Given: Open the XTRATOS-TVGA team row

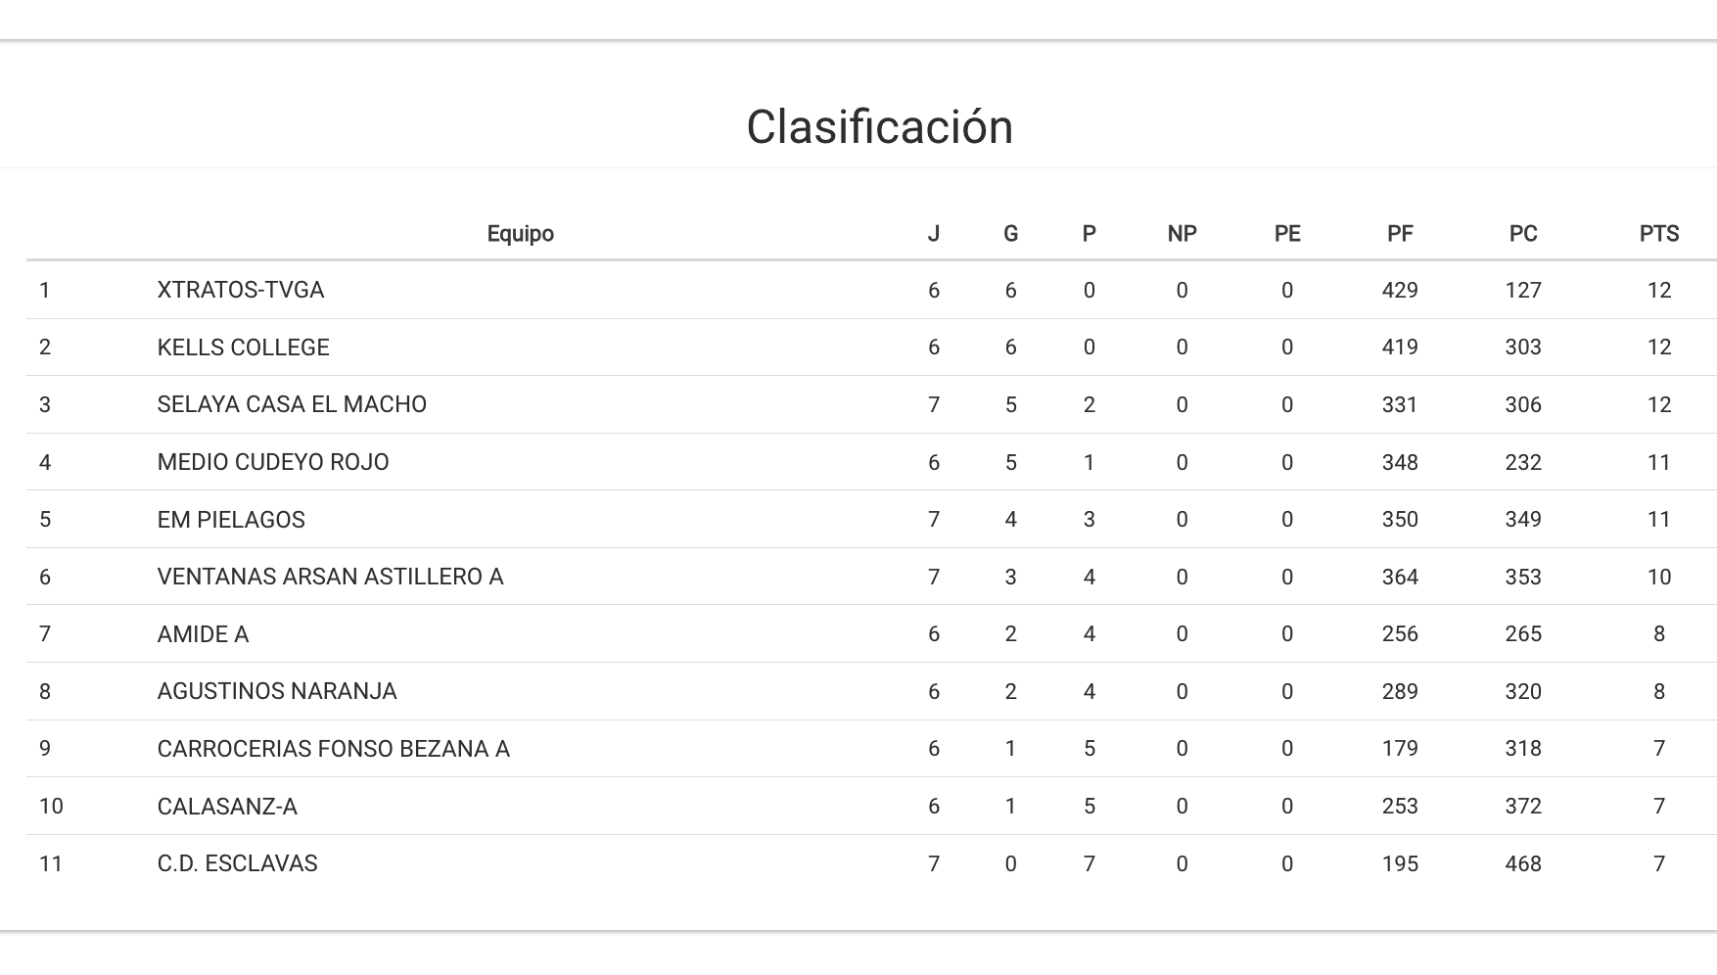Looking at the screenshot, I should coord(240,290).
